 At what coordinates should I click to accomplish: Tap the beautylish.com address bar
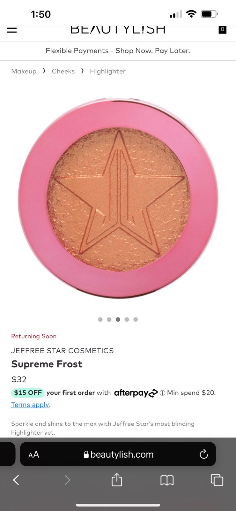118,454
